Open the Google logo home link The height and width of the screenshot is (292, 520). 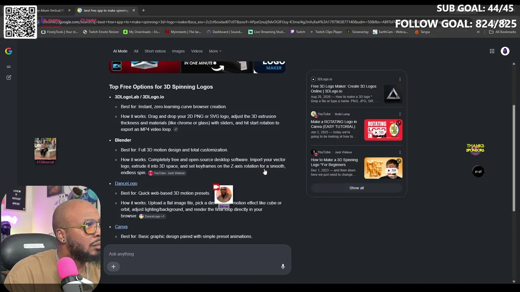point(9,51)
